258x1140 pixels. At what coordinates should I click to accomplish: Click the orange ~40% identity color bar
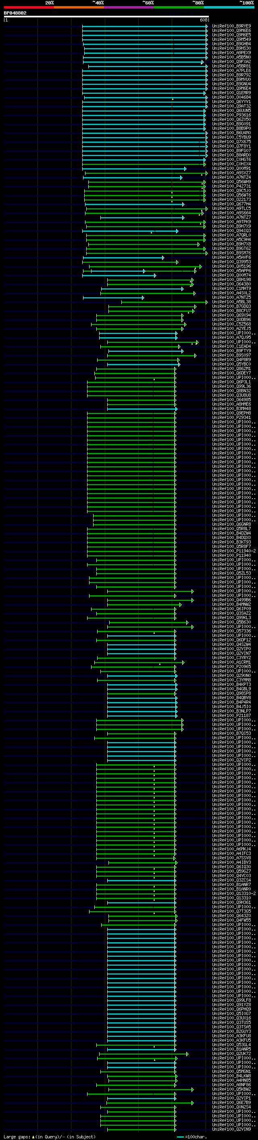point(79,7)
